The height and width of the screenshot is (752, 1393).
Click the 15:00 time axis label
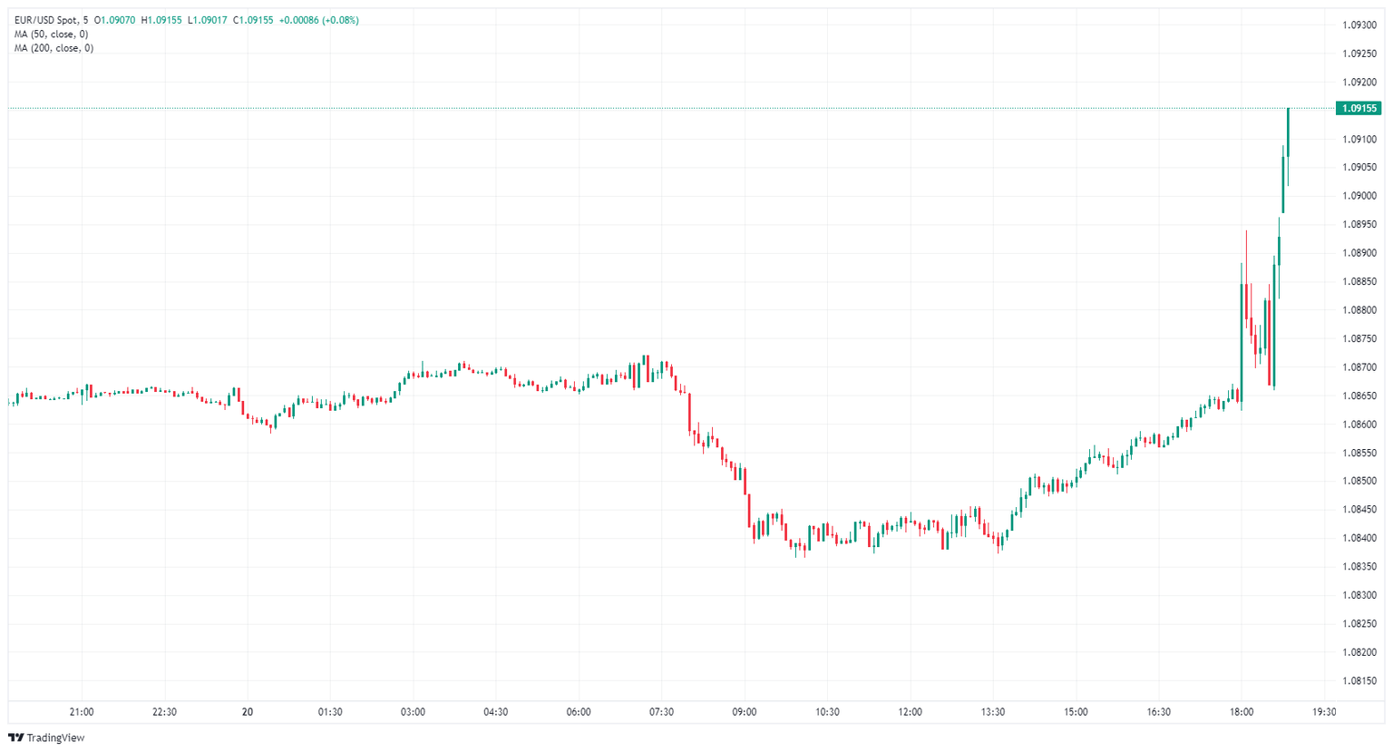[x=1076, y=712]
